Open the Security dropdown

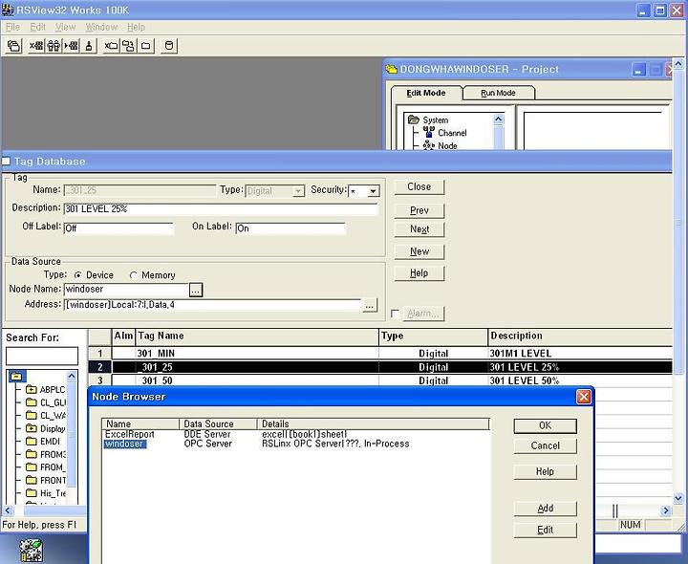373,191
